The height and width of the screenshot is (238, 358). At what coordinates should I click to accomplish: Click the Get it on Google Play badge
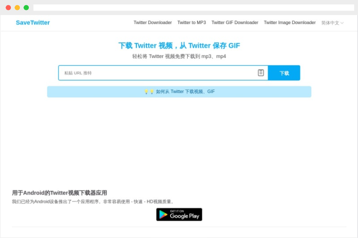click(x=179, y=214)
